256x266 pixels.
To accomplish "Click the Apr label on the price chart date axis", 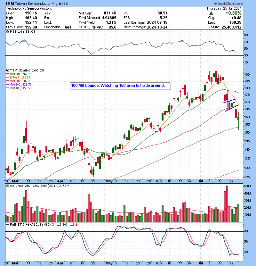I will 60,181.
